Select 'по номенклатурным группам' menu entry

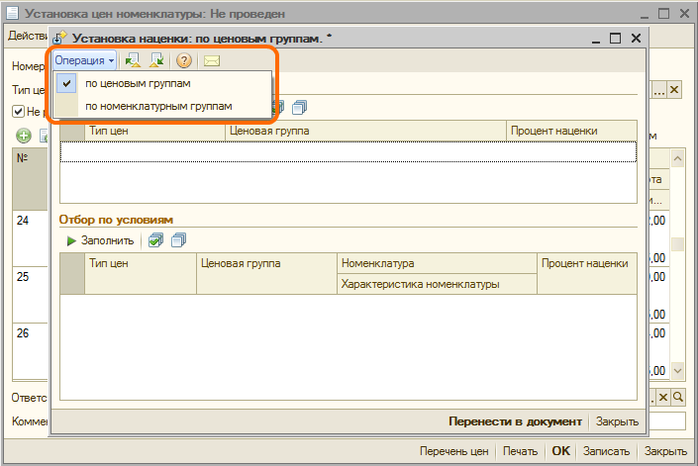pyautogui.click(x=158, y=106)
